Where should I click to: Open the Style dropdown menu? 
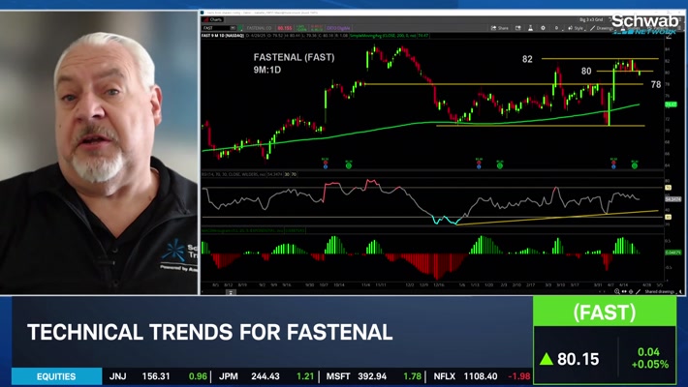pos(576,28)
